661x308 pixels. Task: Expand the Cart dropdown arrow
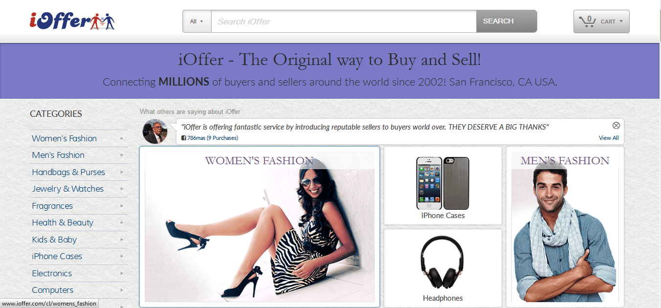pyautogui.click(x=621, y=22)
